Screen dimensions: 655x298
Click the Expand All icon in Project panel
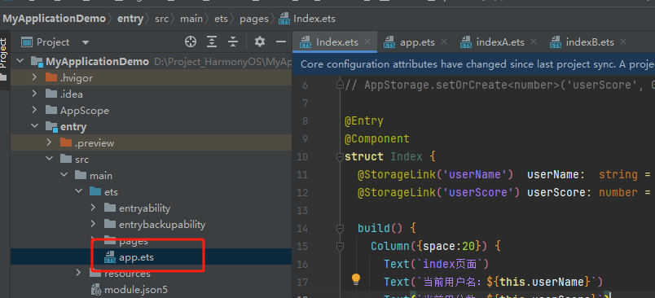(x=212, y=42)
